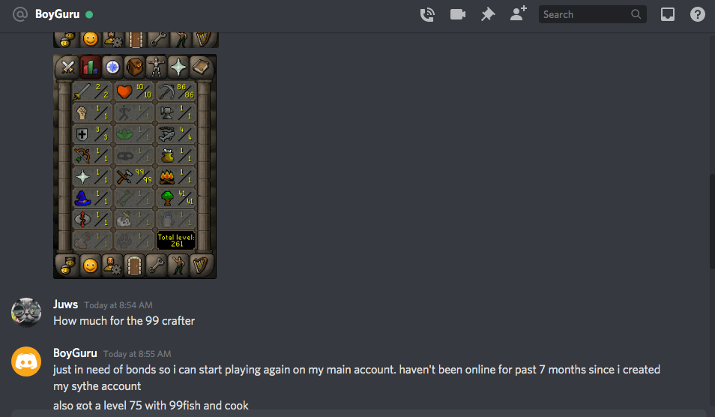
Task: Click Juws's cat avatar
Action: (26, 313)
